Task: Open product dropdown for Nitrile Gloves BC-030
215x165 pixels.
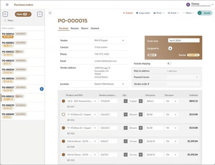Action: 95,141
